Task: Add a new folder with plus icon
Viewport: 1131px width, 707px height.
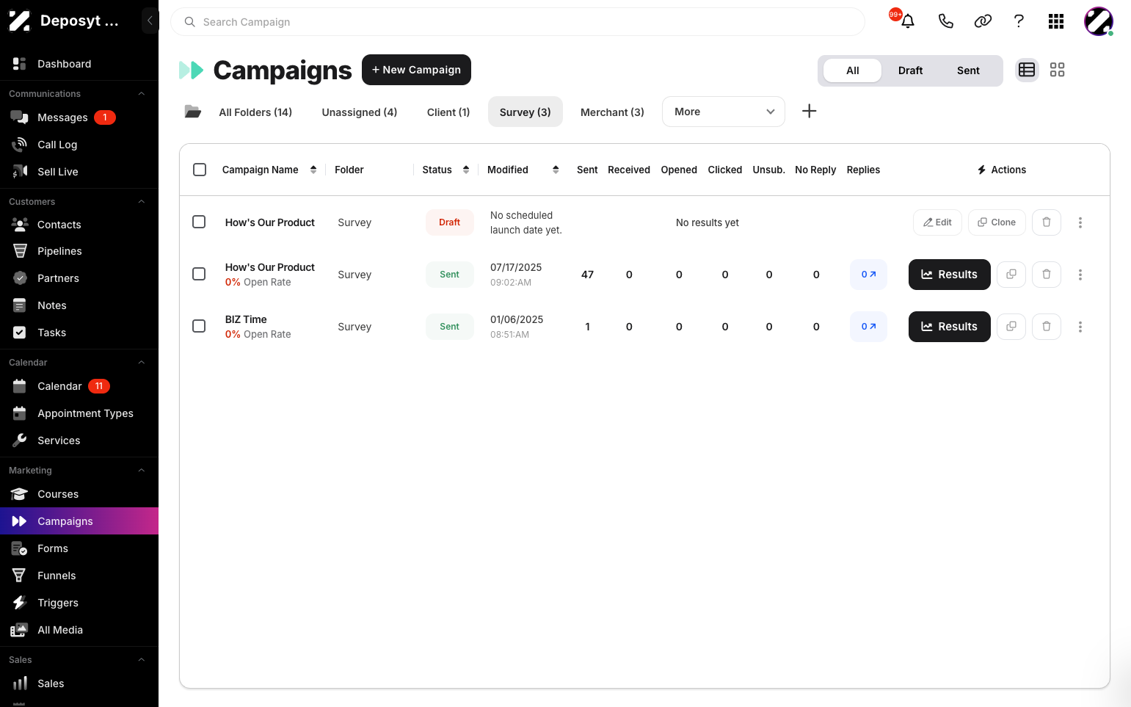Action: click(x=809, y=112)
